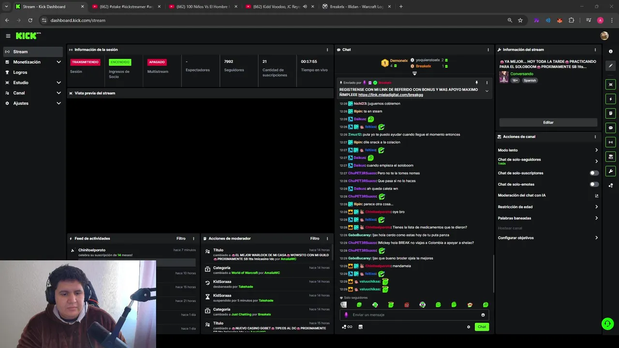Reload the page in browser
Viewport: 619px width, 348px height.
(x=30, y=20)
